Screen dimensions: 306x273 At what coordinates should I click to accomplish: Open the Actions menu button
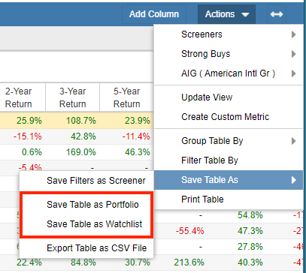pos(226,14)
